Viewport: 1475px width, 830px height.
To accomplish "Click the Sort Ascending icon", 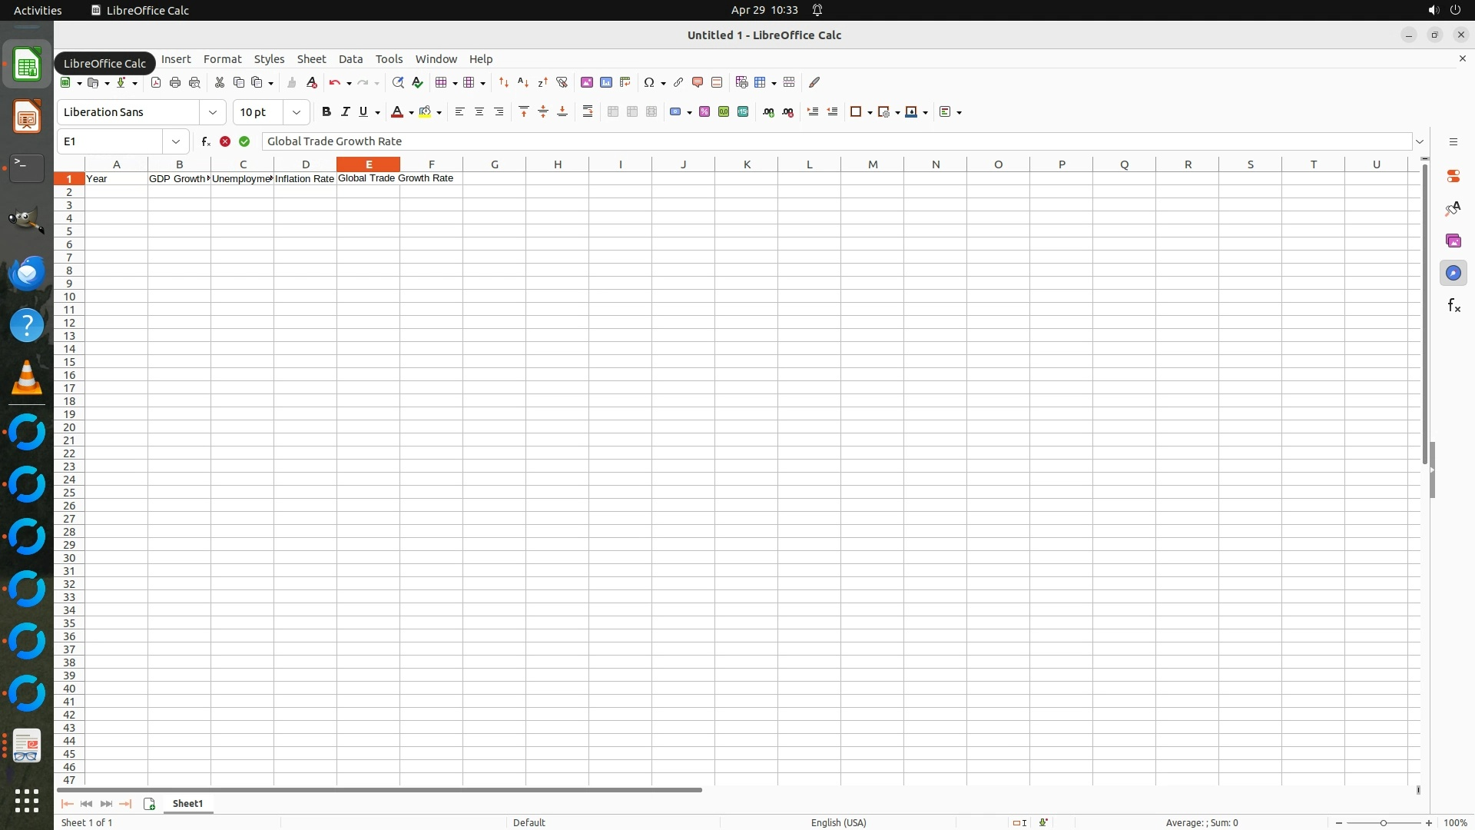I will [523, 83].
